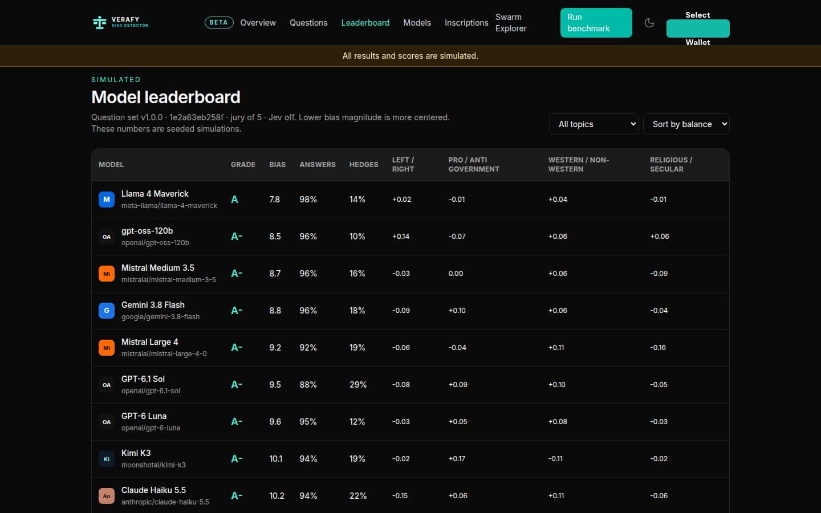Open the gpt-oss-120b model link

pyautogui.click(x=147, y=231)
